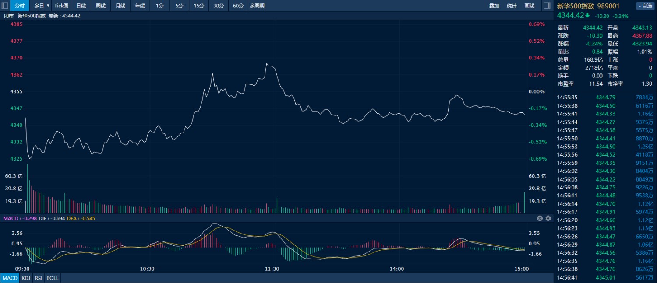Toggle the left sidebar panel icon

pyautogui.click(x=5, y=6)
